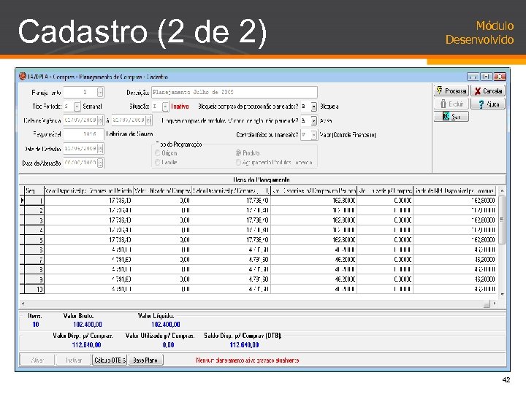
Task: Click horizontal scrollbar right arrow
Action: (494, 304)
